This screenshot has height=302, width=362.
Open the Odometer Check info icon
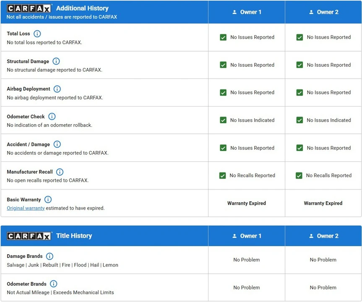pyautogui.click(x=52, y=116)
